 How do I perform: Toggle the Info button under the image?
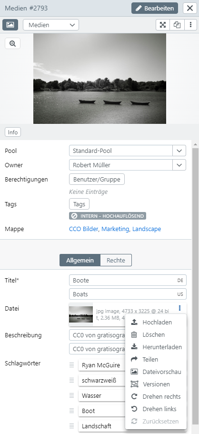[13, 132]
